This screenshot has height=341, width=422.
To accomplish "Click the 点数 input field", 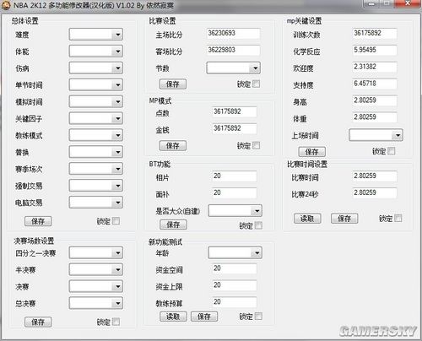I will point(235,111).
